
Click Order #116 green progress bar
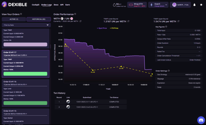click(25, 103)
